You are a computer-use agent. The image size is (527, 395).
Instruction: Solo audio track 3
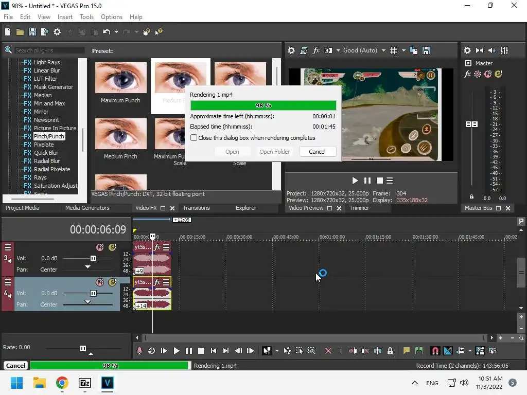[112, 247]
